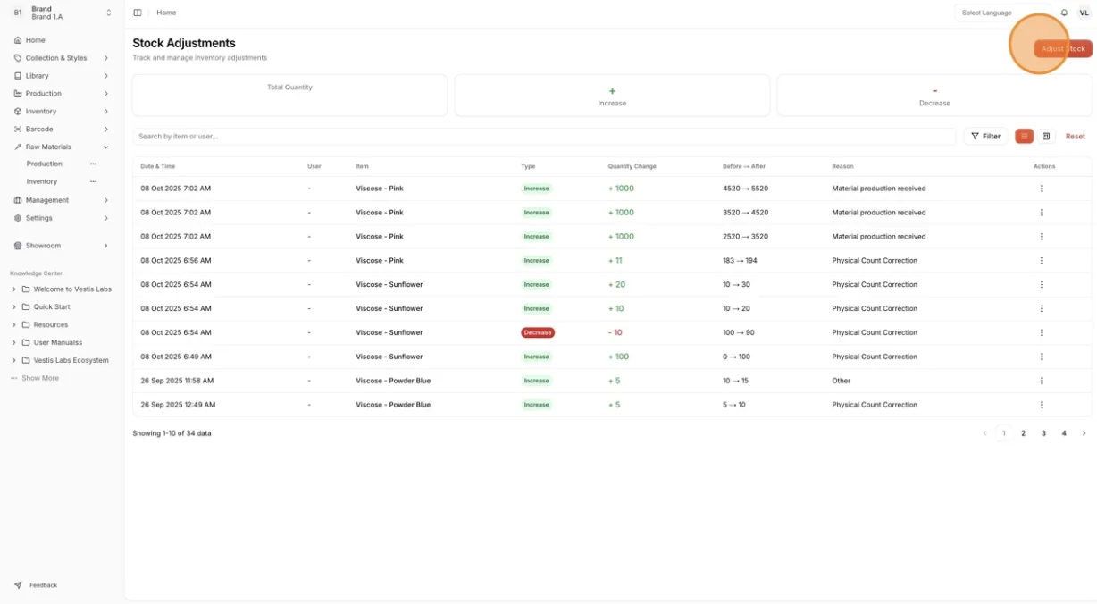
Task: Click the "Other" reason cell
Action: click(x=842, y=381)
